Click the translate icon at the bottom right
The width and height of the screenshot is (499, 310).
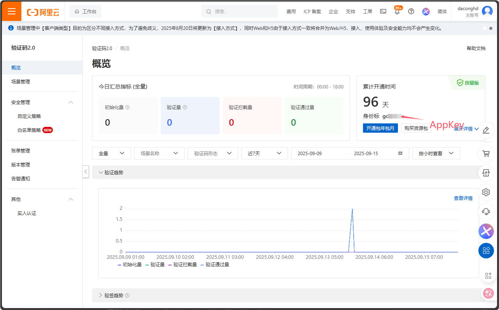click(x=487, y=294)
